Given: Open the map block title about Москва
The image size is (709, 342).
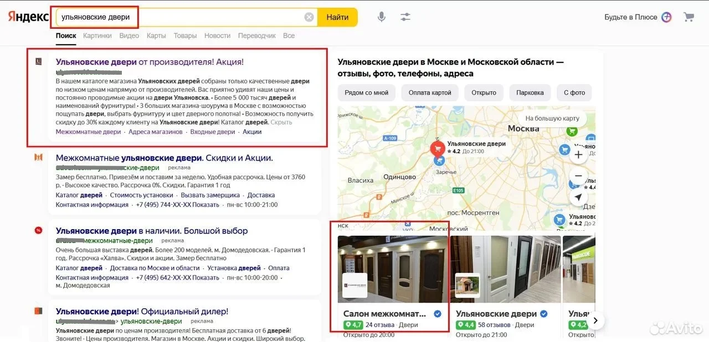Looking at the screenshot, I should (x=450, y=68).
